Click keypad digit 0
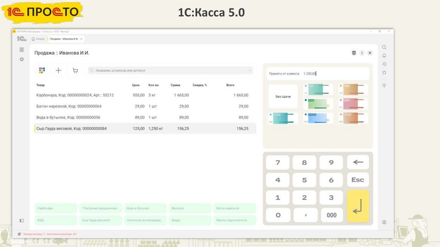440x247 pixels. tap(278, 215)
